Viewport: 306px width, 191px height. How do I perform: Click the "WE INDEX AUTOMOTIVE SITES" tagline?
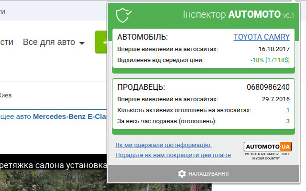pos(268,154)
